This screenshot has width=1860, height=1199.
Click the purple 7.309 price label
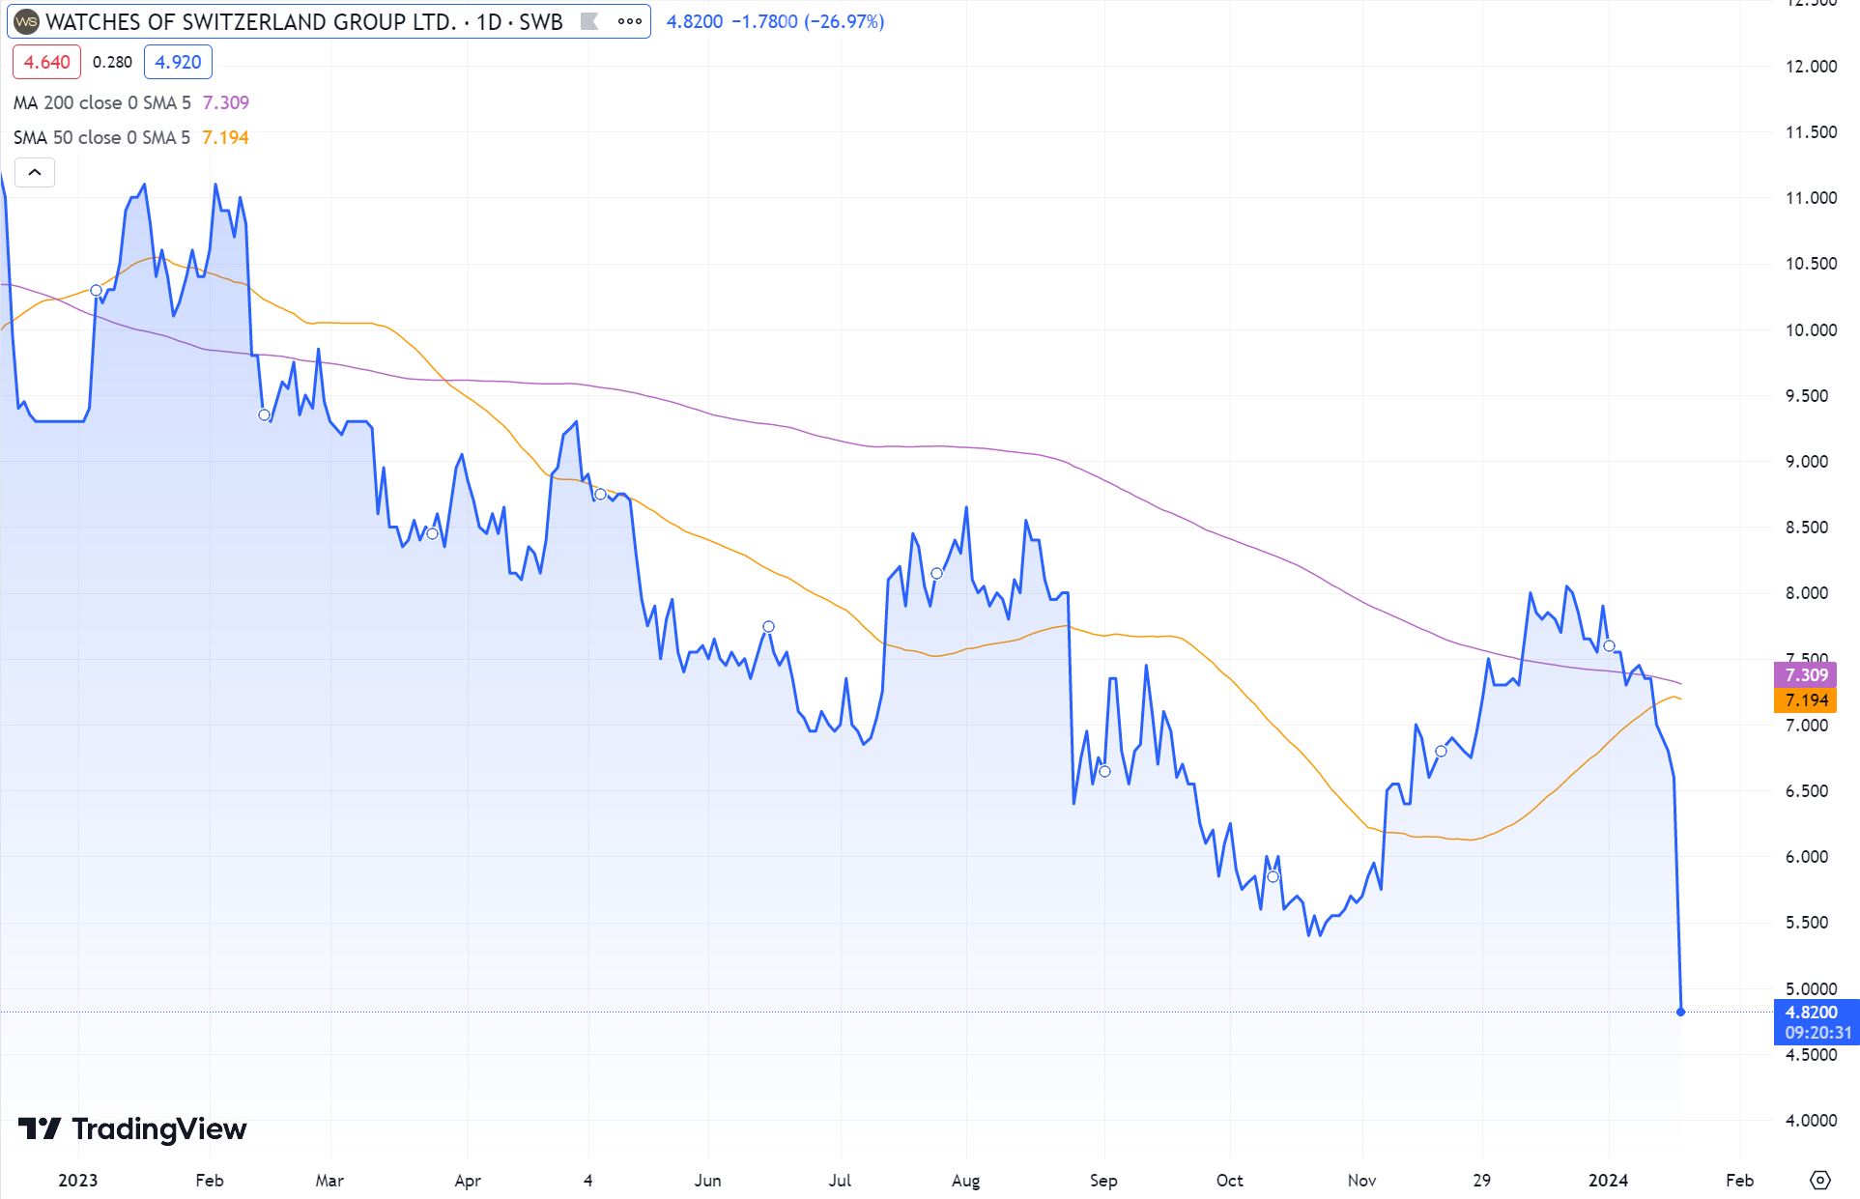point(1805,674)
